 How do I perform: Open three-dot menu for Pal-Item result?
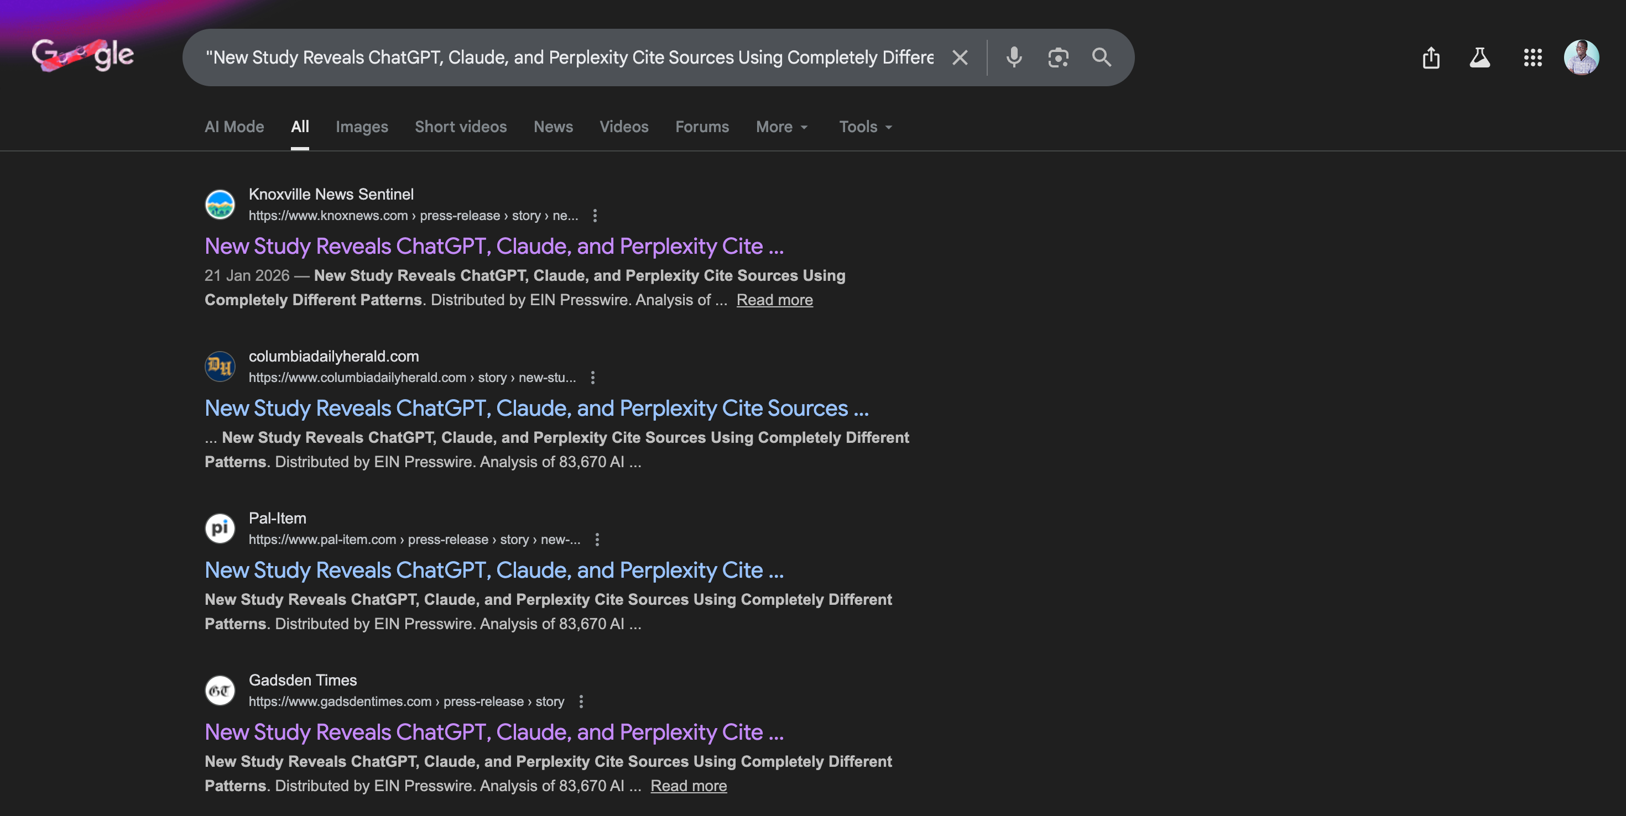pyautogui.click(x=597, y=540)
